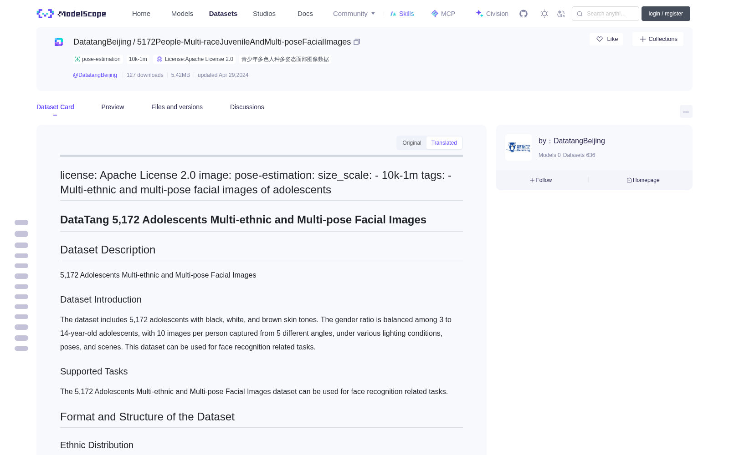Select the Dataset Card tab
Viewport: 729px width, 455px height.
(x=55, y=107)
